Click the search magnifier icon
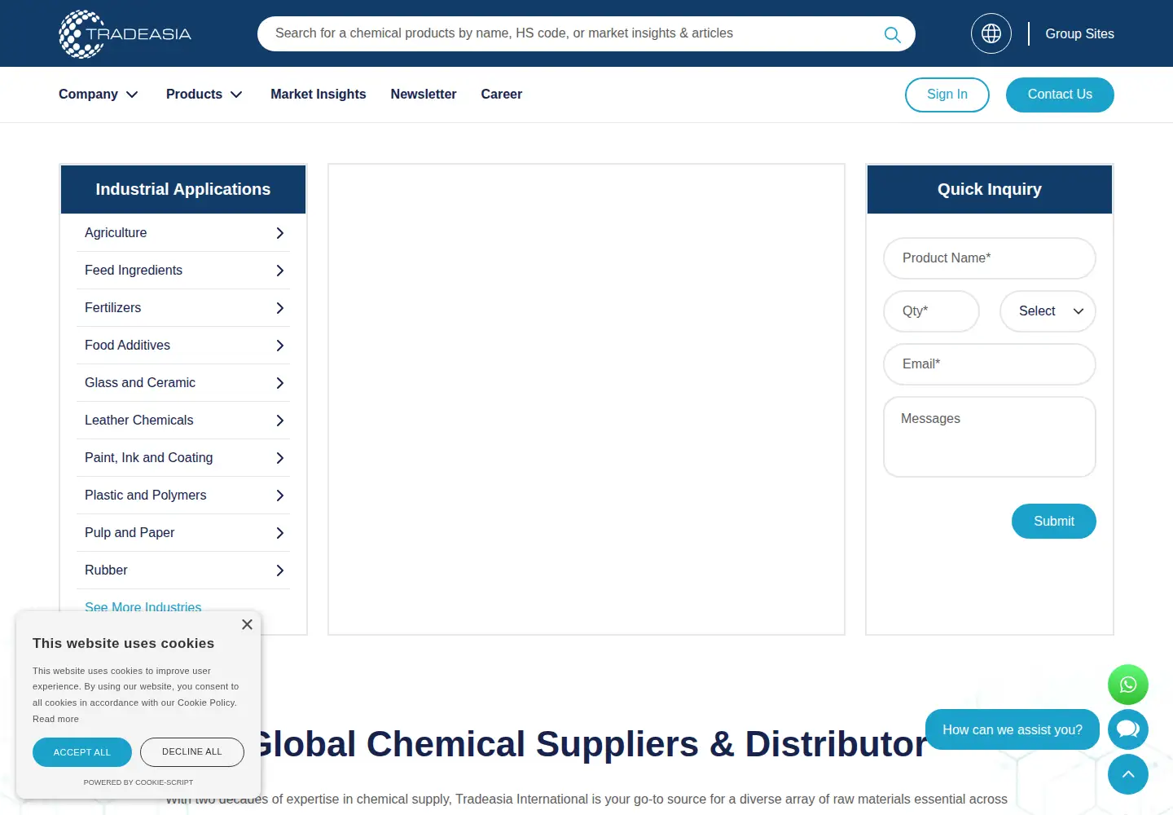 coord(892,34)
